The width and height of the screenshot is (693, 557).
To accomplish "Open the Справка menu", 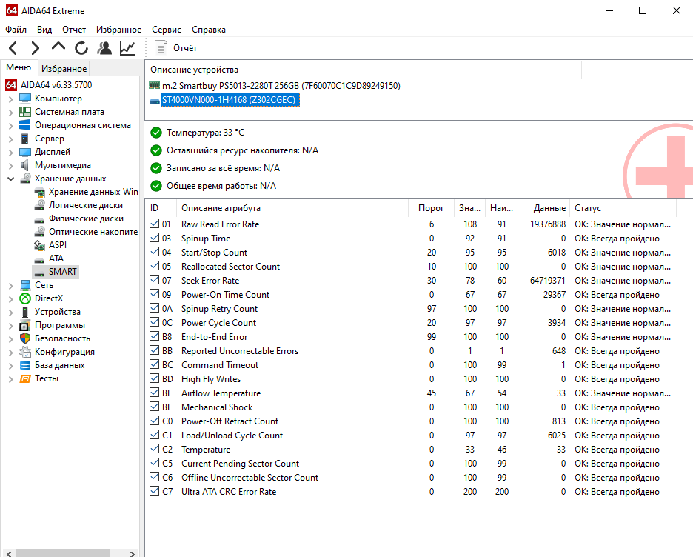I will 209,30.
